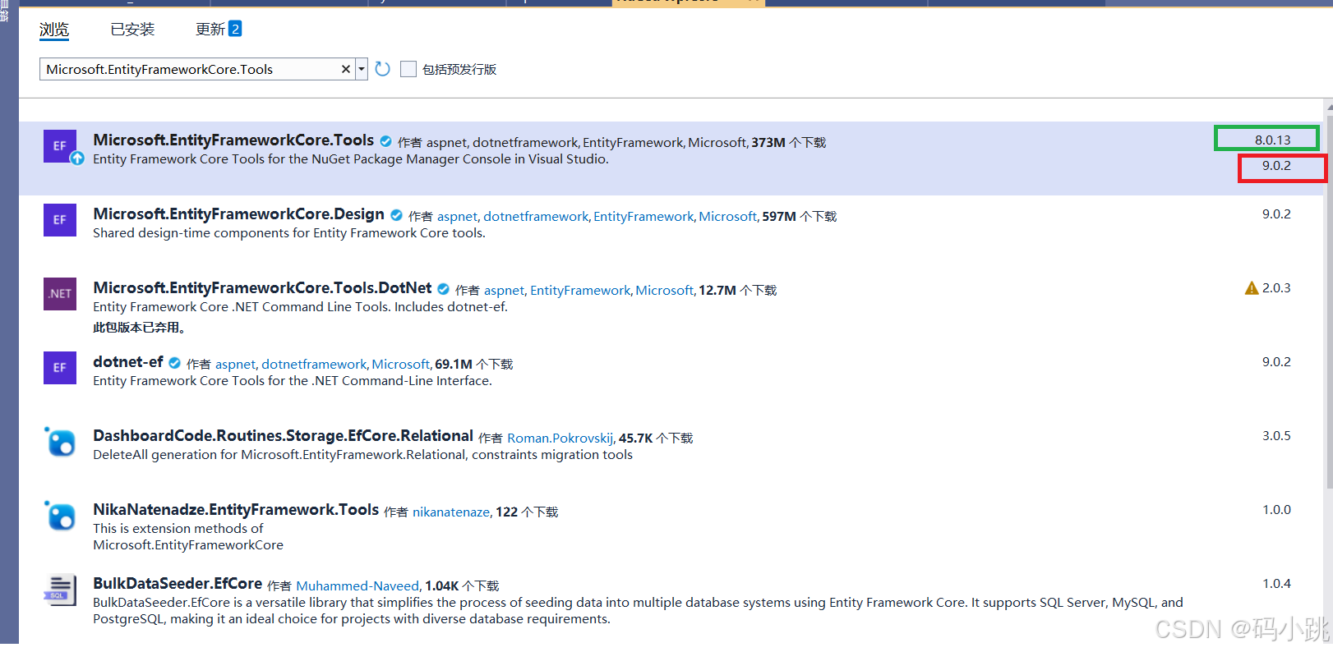Image resolution: width=1333 pixels, height=652 pixels.
Task: Click verified badge beside Microsoft.EntityFrameworkCore.Tools.DotNet
Action: [x=443, y=289]
